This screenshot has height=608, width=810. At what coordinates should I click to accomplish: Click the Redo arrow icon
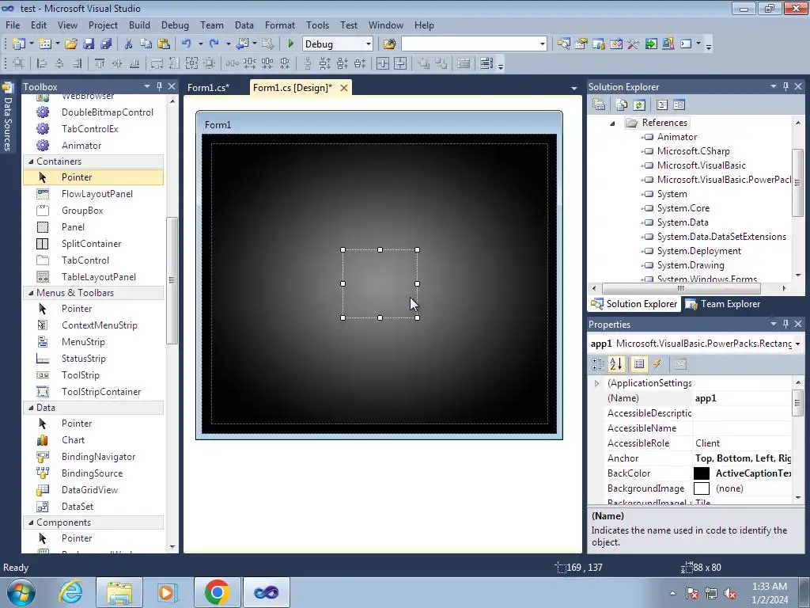coord(214,44)
